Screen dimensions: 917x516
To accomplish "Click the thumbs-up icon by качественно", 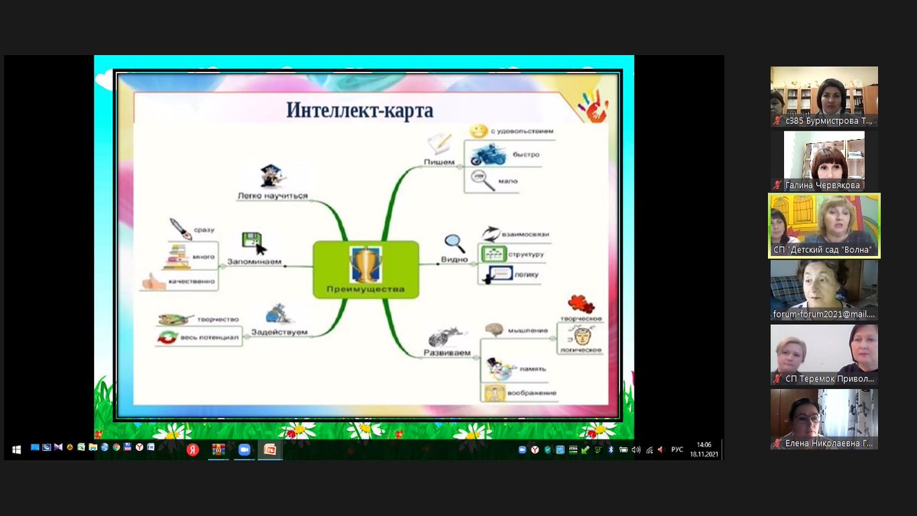I will (x=153, y=282).
